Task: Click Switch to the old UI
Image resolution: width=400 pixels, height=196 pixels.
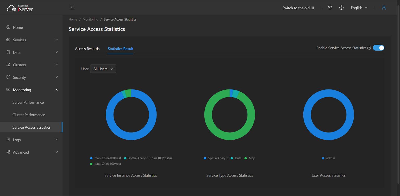Action: point(298,8)
